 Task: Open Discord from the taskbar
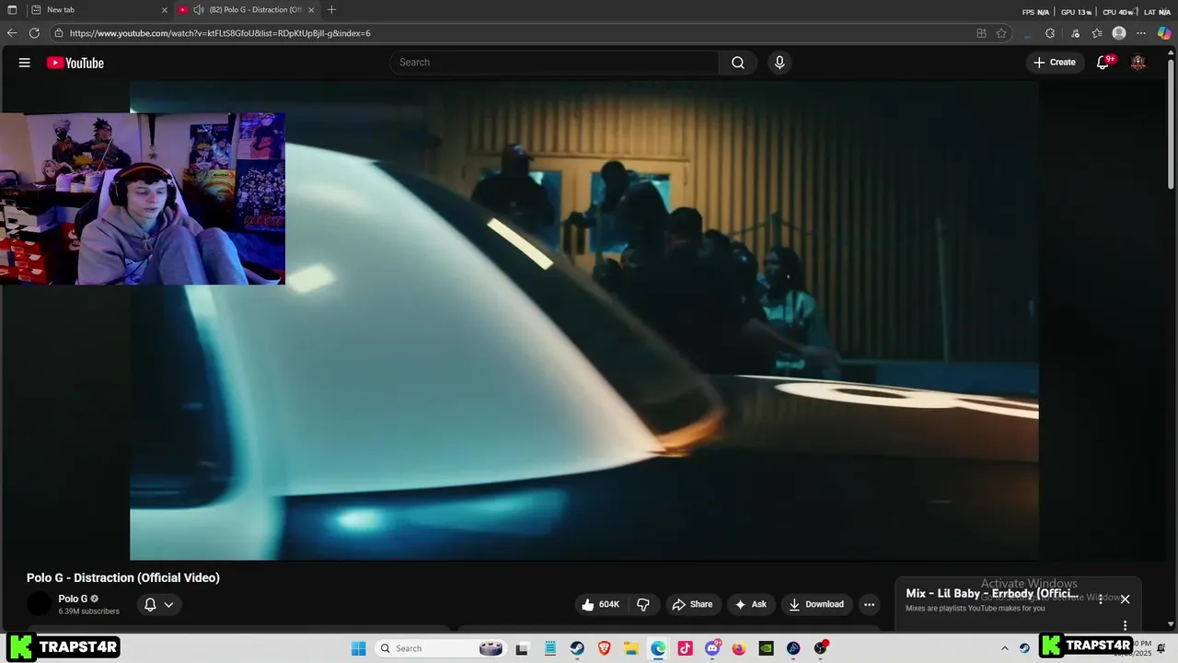click(712, 648)
